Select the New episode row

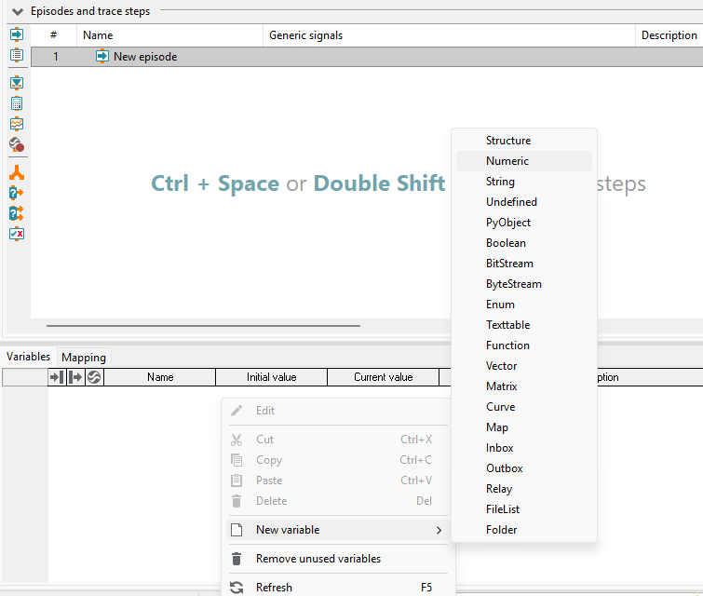pyautogui.click(x=367, y=57)
